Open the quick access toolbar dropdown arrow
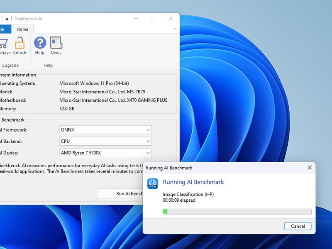 [x=7, y=19]
